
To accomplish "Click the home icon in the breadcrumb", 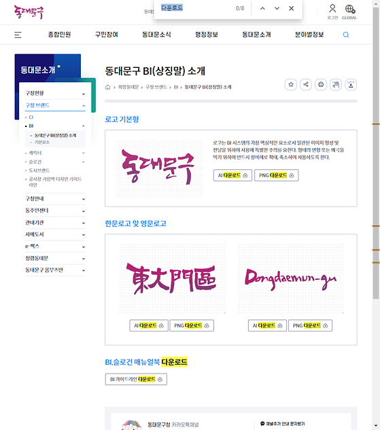I will click(107, 87).
